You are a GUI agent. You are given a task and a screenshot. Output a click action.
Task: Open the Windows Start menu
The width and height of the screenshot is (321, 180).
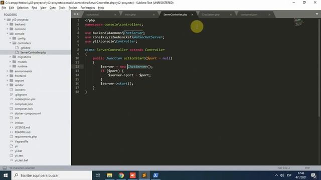coord(6,175)
